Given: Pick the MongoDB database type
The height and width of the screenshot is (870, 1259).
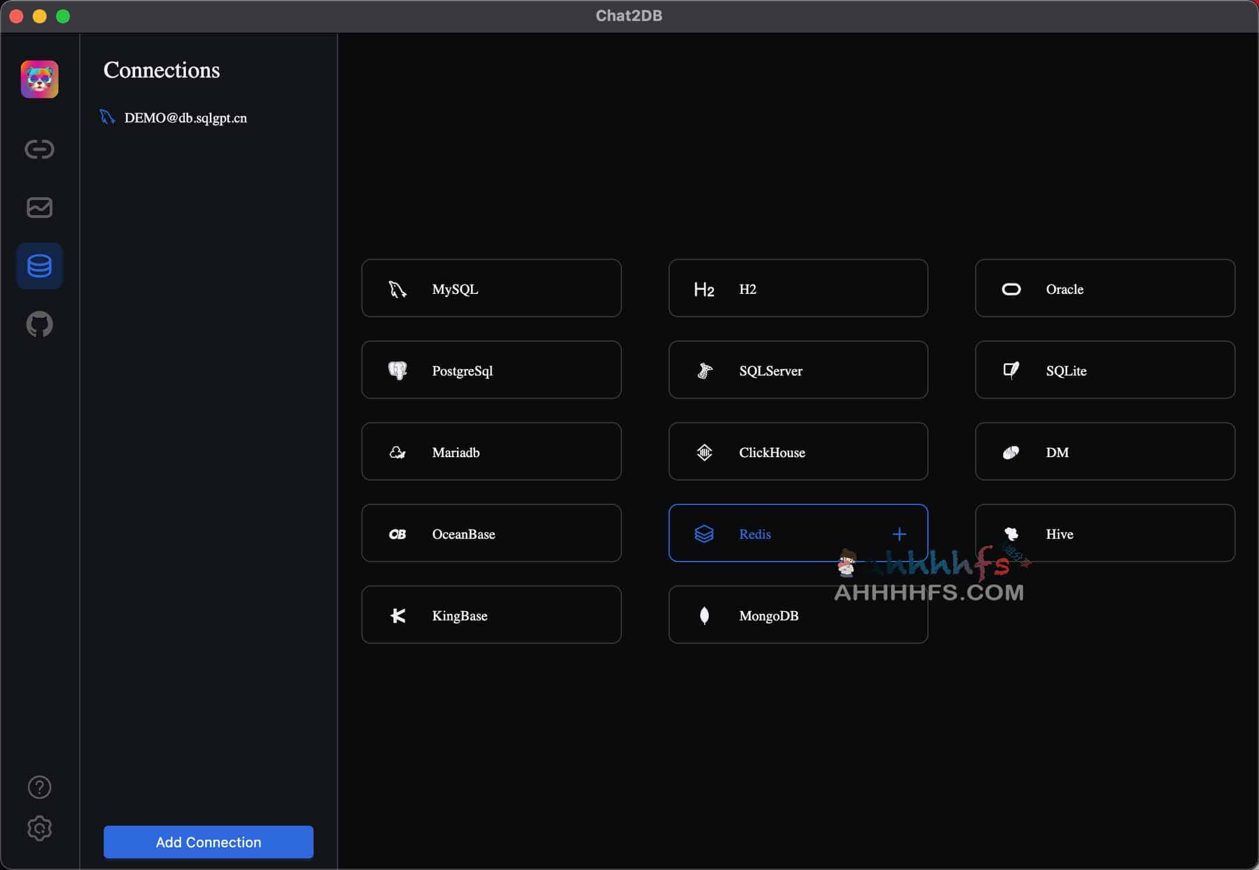Looking at the screenshot, I should (797, 615).
